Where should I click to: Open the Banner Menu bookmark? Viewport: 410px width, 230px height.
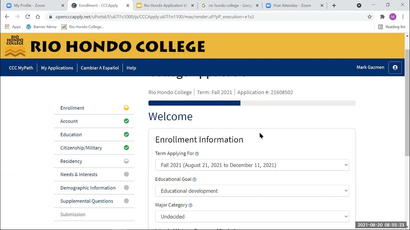point(41,27)
